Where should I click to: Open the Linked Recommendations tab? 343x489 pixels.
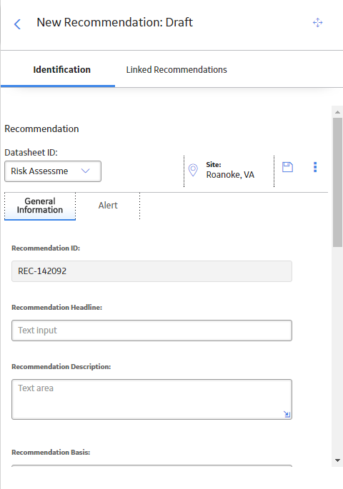click(x=177, y=69)
